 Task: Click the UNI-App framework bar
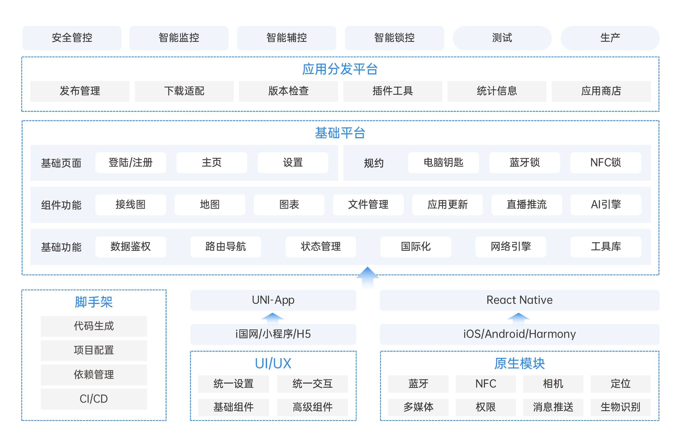[273, 300]
